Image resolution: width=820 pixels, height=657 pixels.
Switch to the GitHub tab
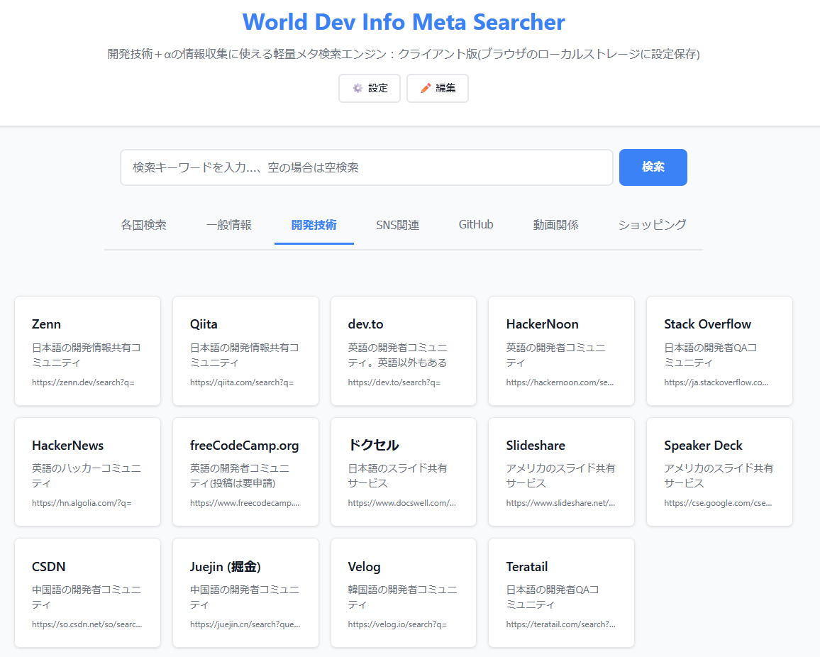pos(475,224)
